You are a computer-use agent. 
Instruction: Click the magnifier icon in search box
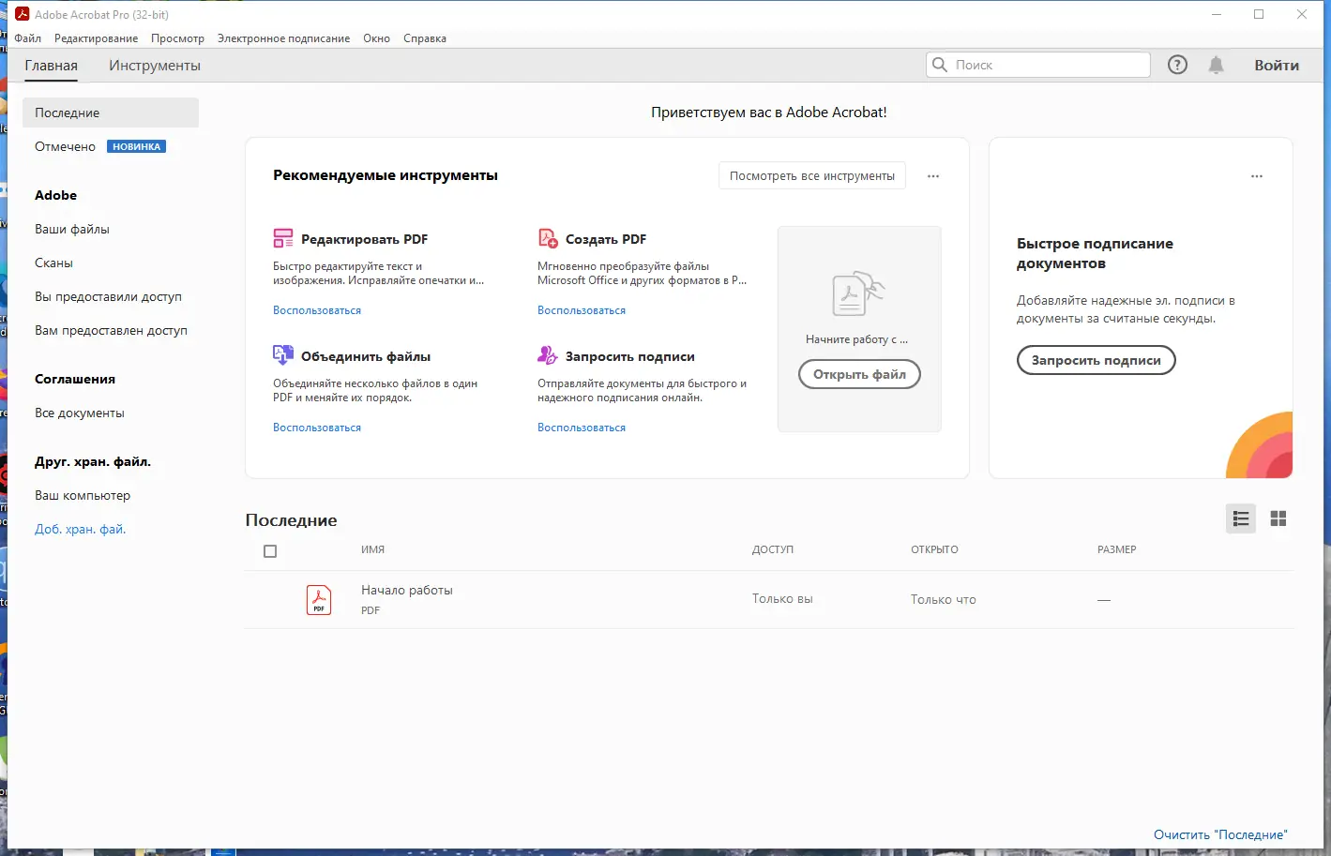pyautogui.click(x=940, y=65)
